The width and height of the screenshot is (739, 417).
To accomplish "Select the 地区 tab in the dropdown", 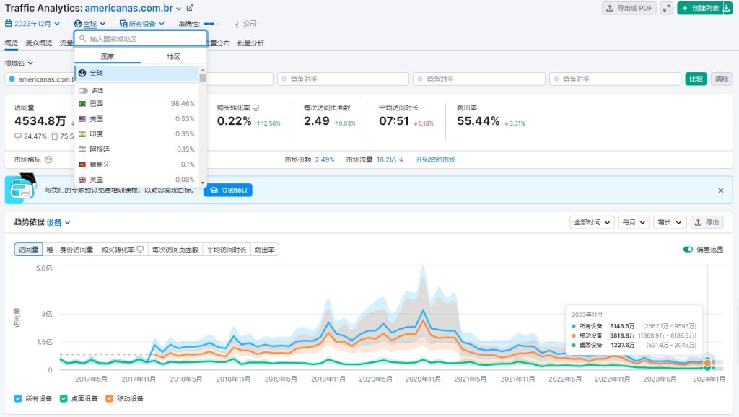I will coord(173,56).
